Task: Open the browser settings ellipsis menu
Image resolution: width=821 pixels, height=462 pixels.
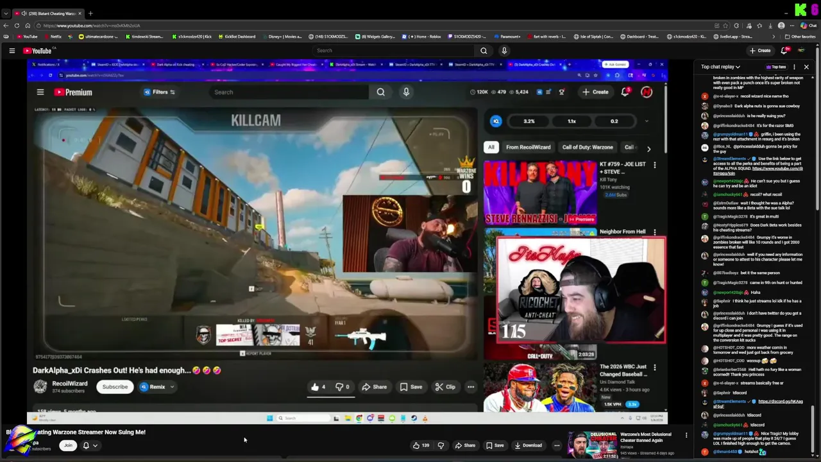Action: click(x=791, y=26)
